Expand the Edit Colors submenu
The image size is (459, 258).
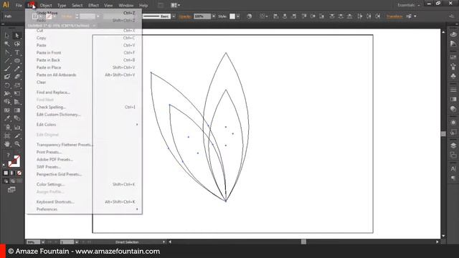click(84, 125)
